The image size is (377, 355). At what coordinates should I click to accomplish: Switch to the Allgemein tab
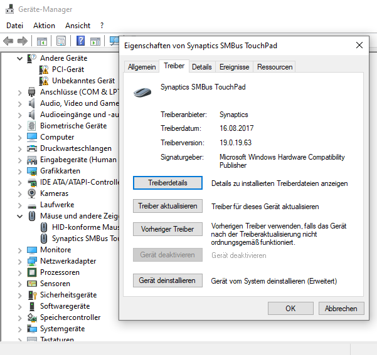(142, 67)
